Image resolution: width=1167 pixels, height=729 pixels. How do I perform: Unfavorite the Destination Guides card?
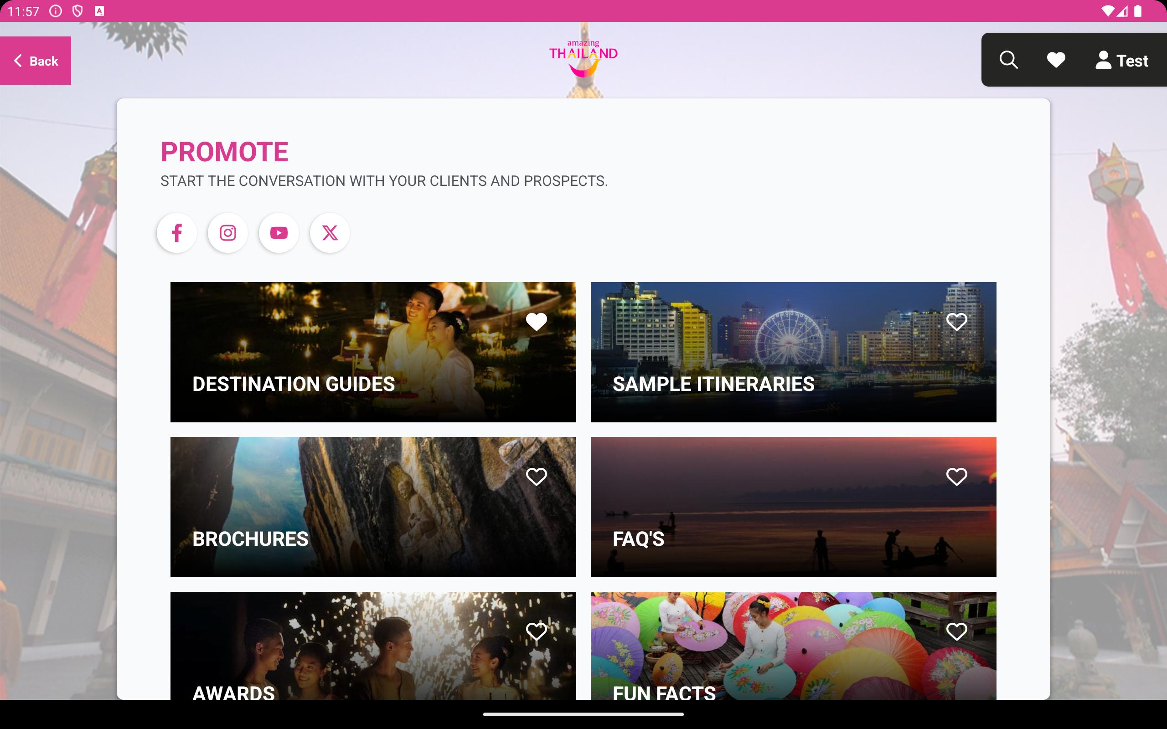click(536, 322)
